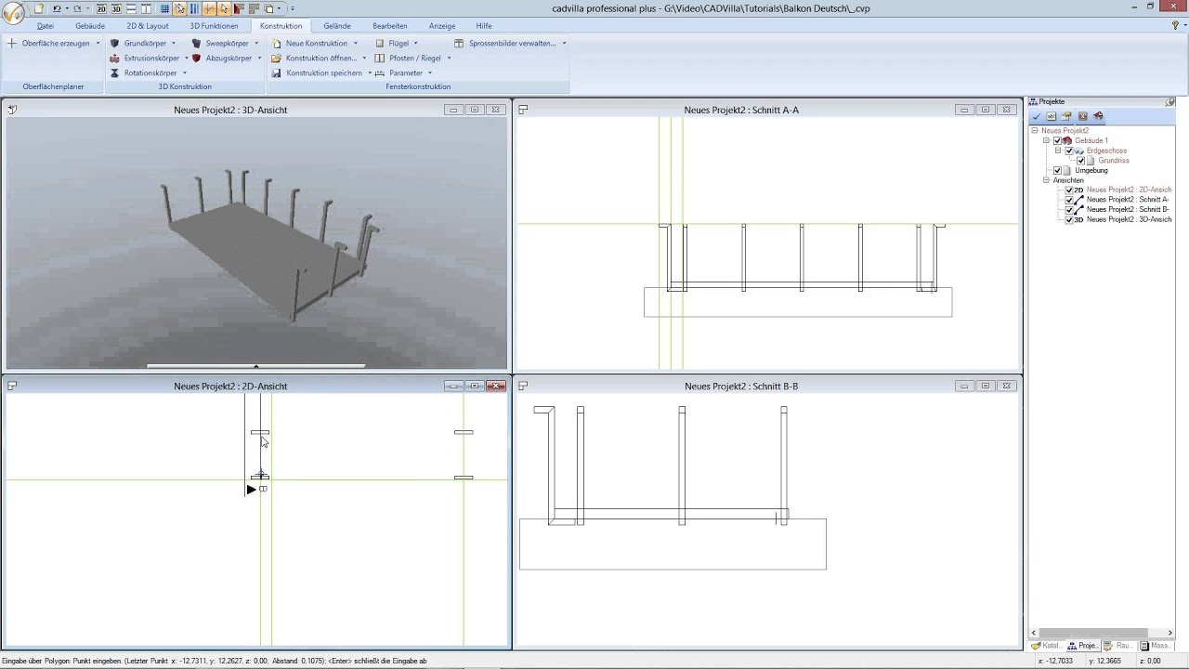Image resolution: width=1189 pixels, height=669 pixels.
Task: Open the Gebäude ribbon tab
Action: point(90,26)
